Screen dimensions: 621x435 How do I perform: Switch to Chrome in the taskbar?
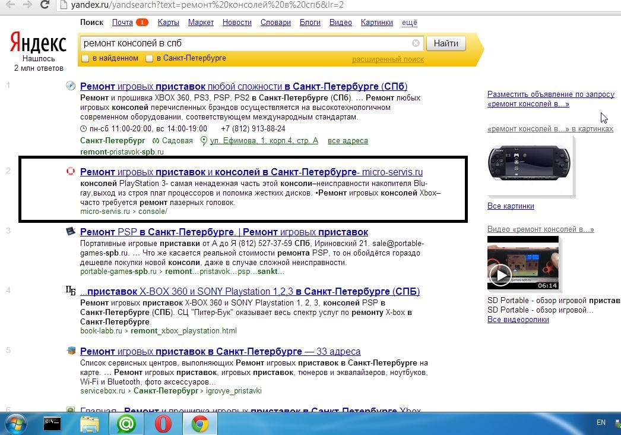pyautogui.click(x=199, y=424)
